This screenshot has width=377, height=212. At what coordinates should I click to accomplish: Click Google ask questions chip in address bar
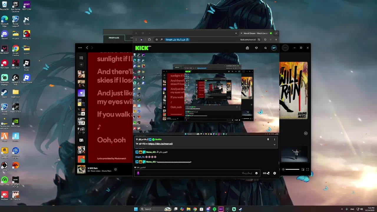(177, 39)
